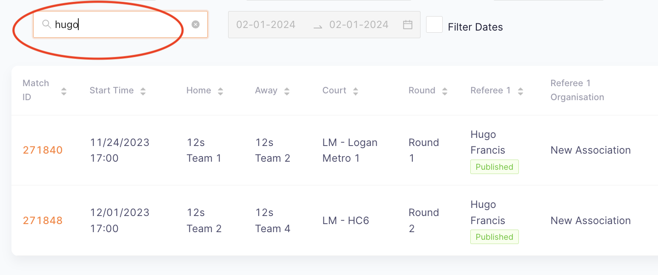Sort by Court column arrows
The width and height of the screenshot is (658, 275).
356,91
